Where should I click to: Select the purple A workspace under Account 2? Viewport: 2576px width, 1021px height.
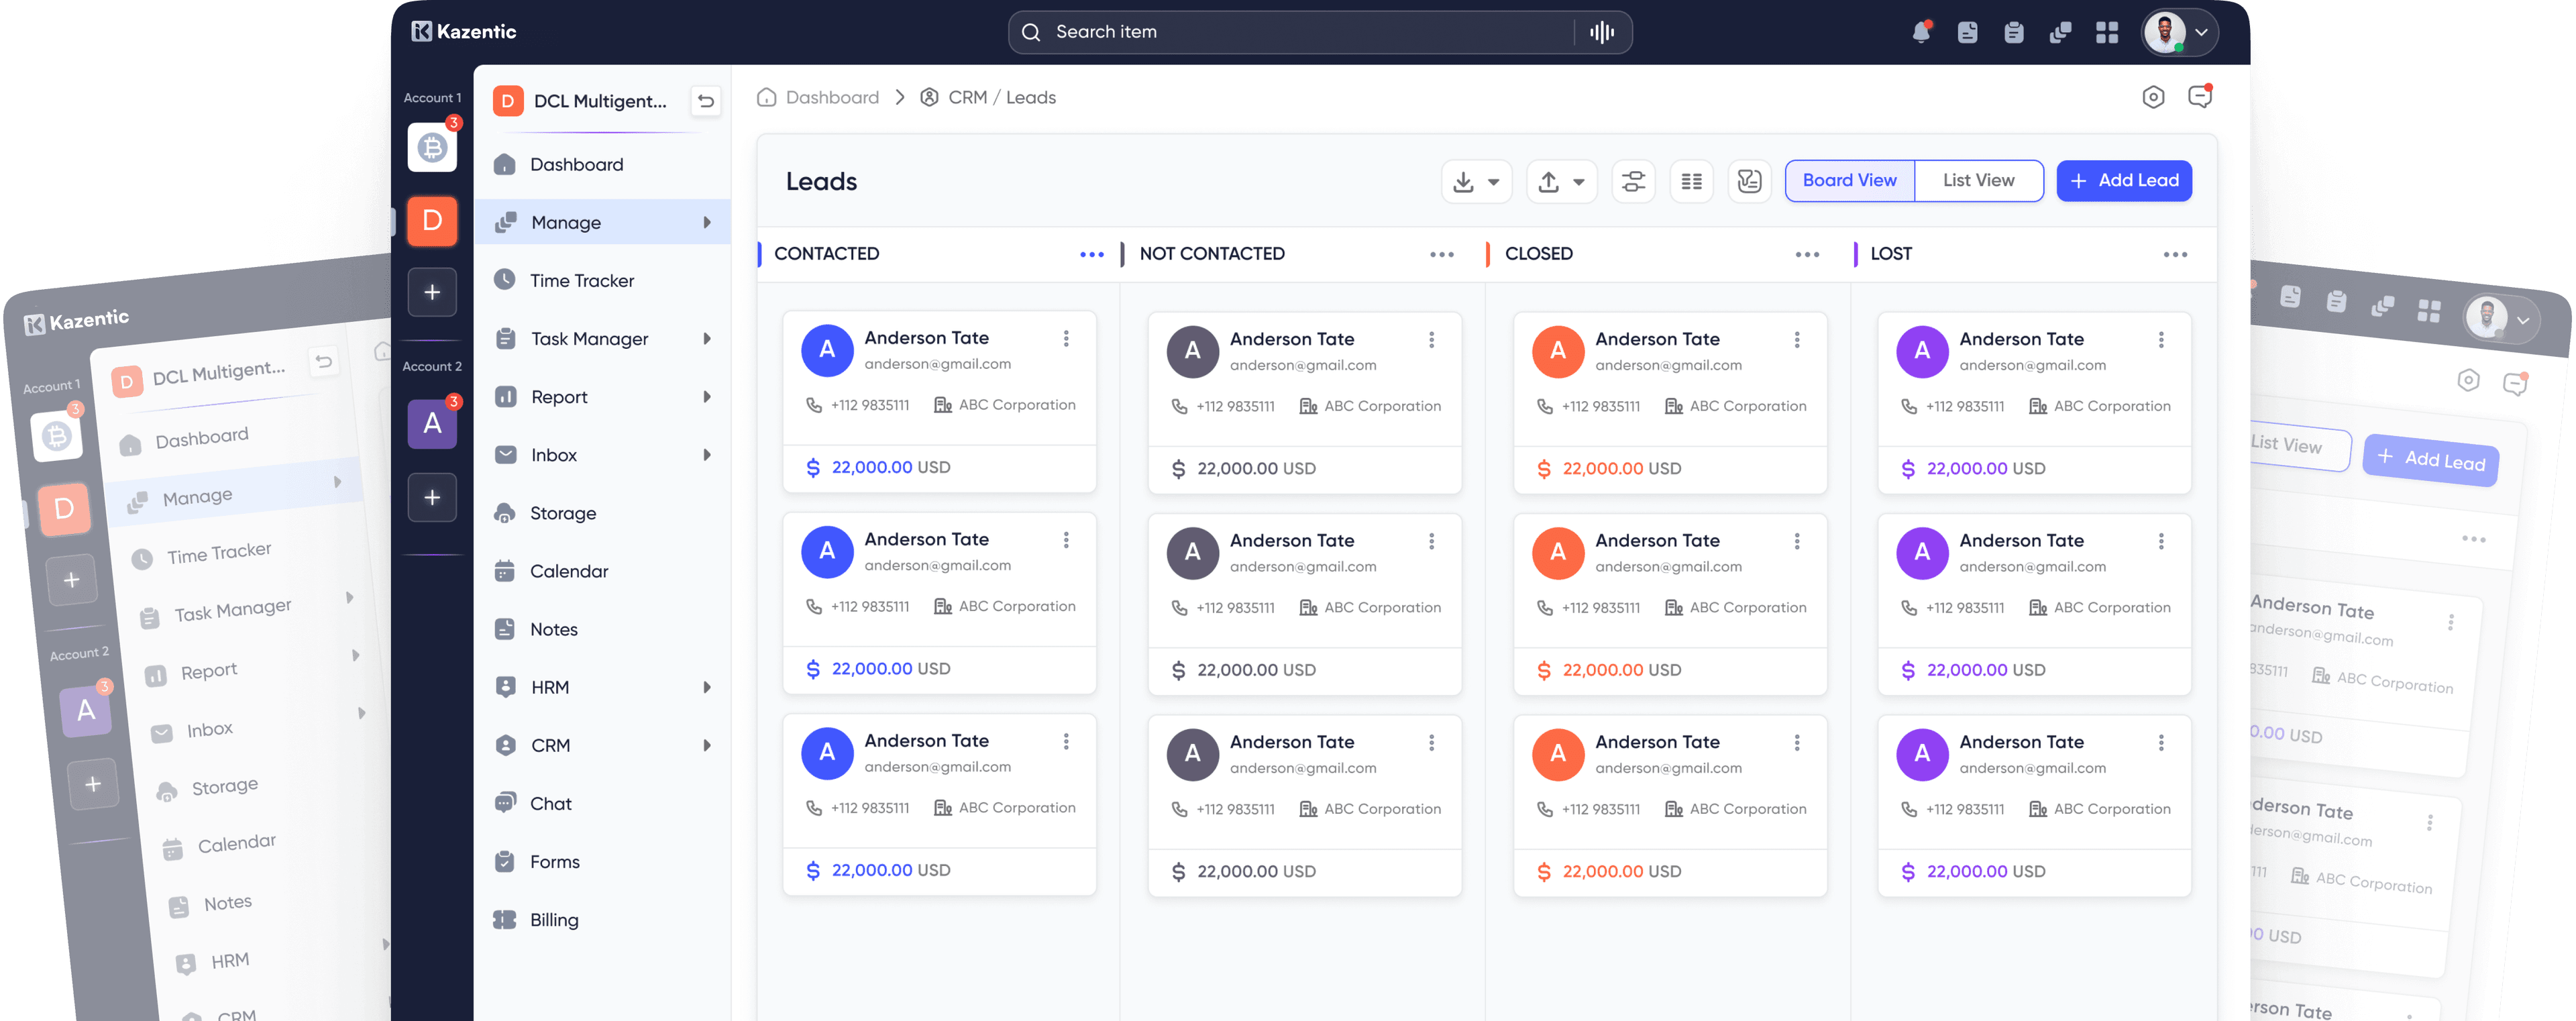(432, 423)
